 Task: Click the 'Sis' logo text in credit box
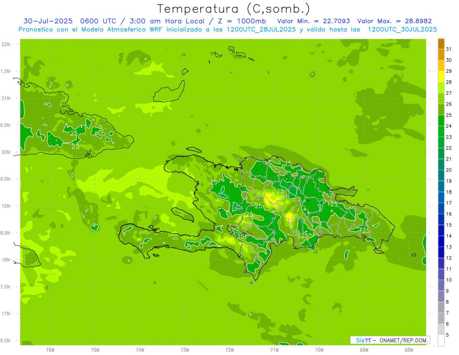coord(360,340)
